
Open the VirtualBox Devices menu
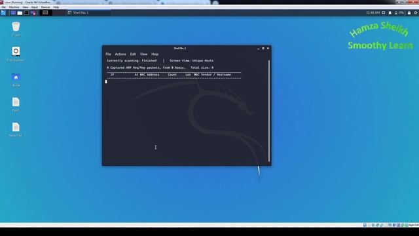[45, 7]
